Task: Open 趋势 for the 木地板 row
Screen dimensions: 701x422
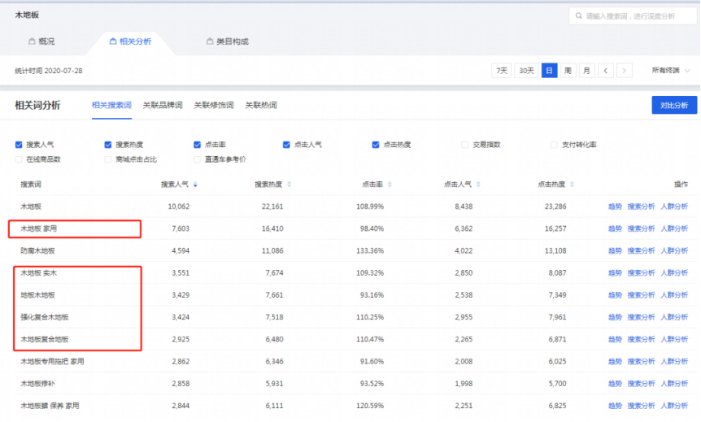Action: 615,207
